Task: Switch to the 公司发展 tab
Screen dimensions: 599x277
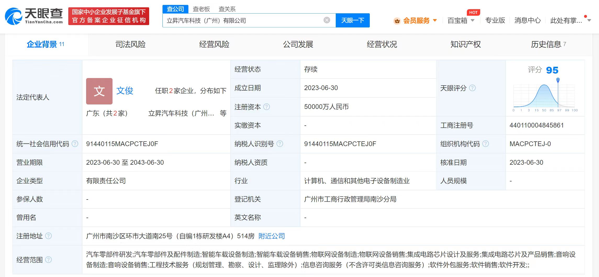Action: (x=298, y=44)
